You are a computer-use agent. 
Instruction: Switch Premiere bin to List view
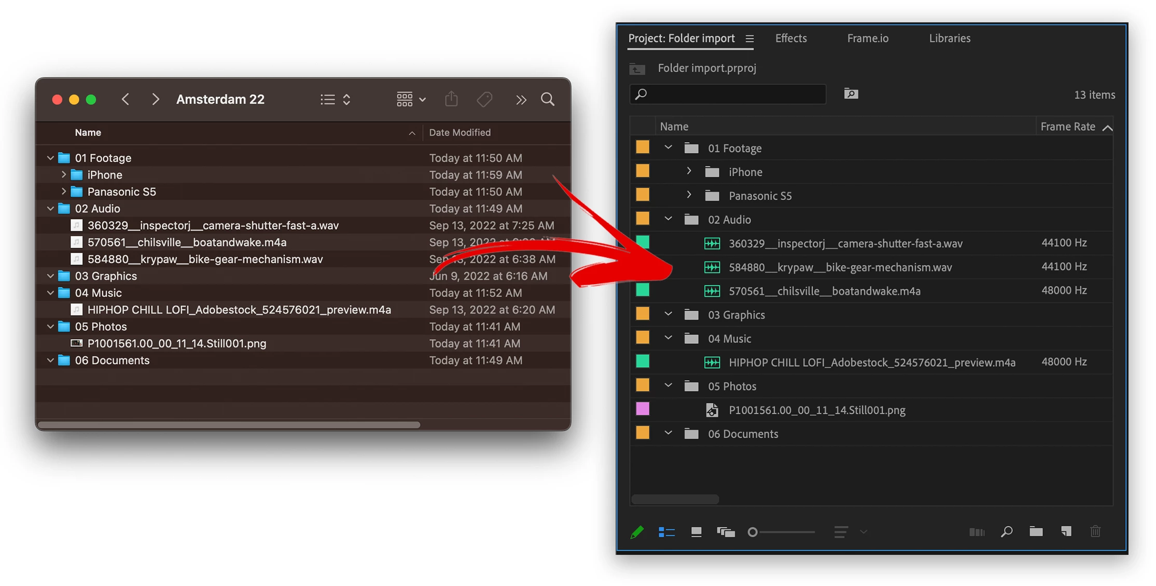pyautogui.click(x=666, y=532)
